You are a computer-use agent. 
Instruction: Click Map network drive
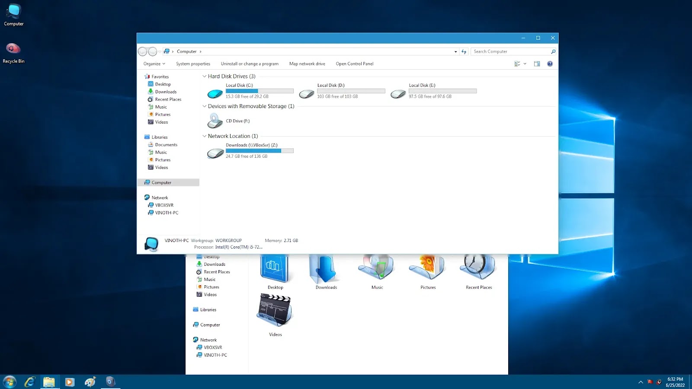(307, 64)
